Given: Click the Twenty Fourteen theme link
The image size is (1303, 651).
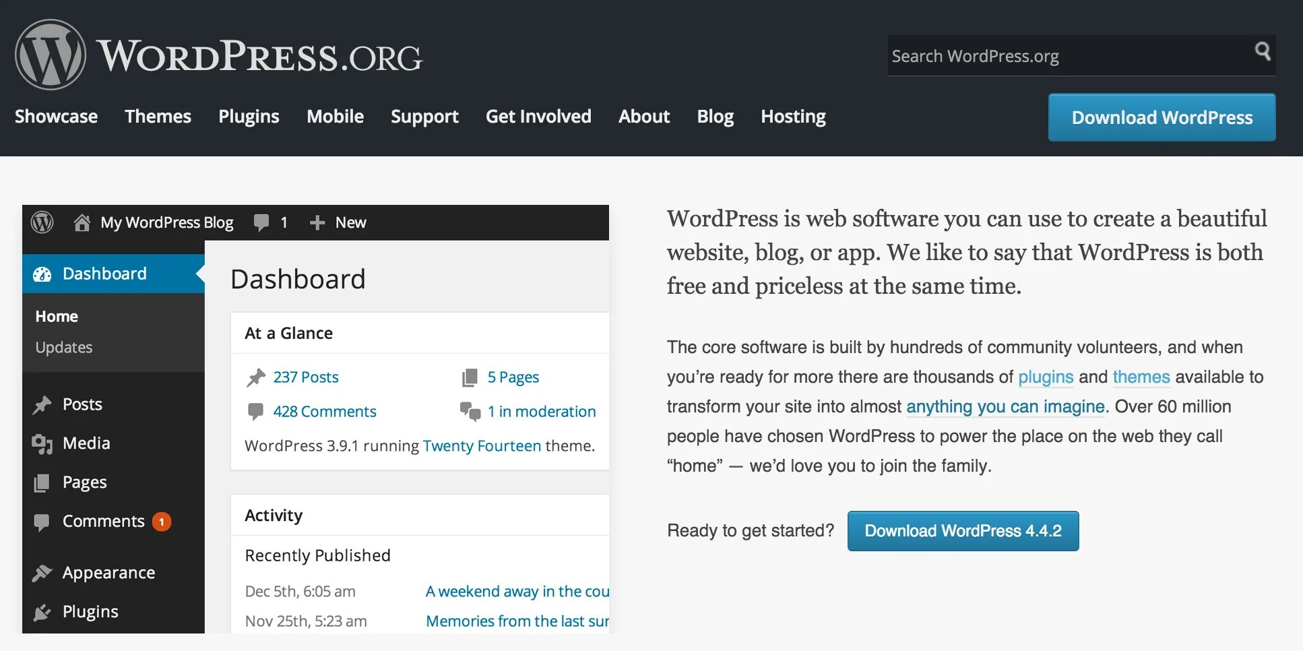Looking at the screenshot, I should (x=482, y=445).
